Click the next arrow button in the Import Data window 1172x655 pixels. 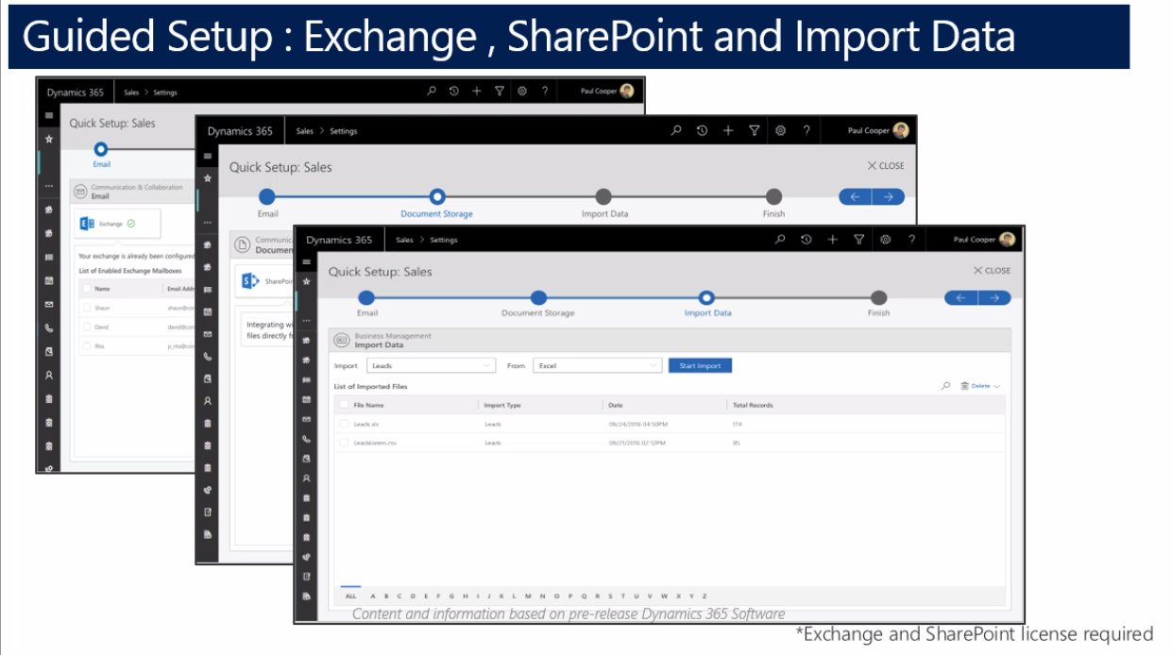pyautogui.click(x=994, y=298)
